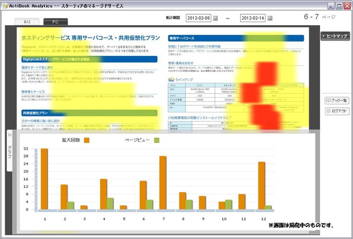
Task: Click the ラインアップ heading
Action: 184,79
